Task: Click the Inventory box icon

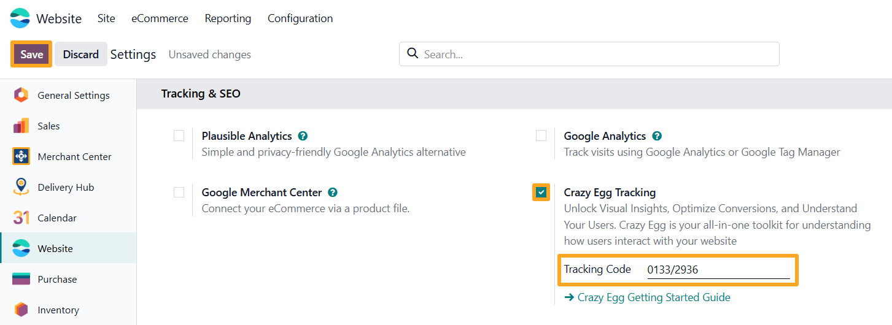Action: click(x=21, y=310)
